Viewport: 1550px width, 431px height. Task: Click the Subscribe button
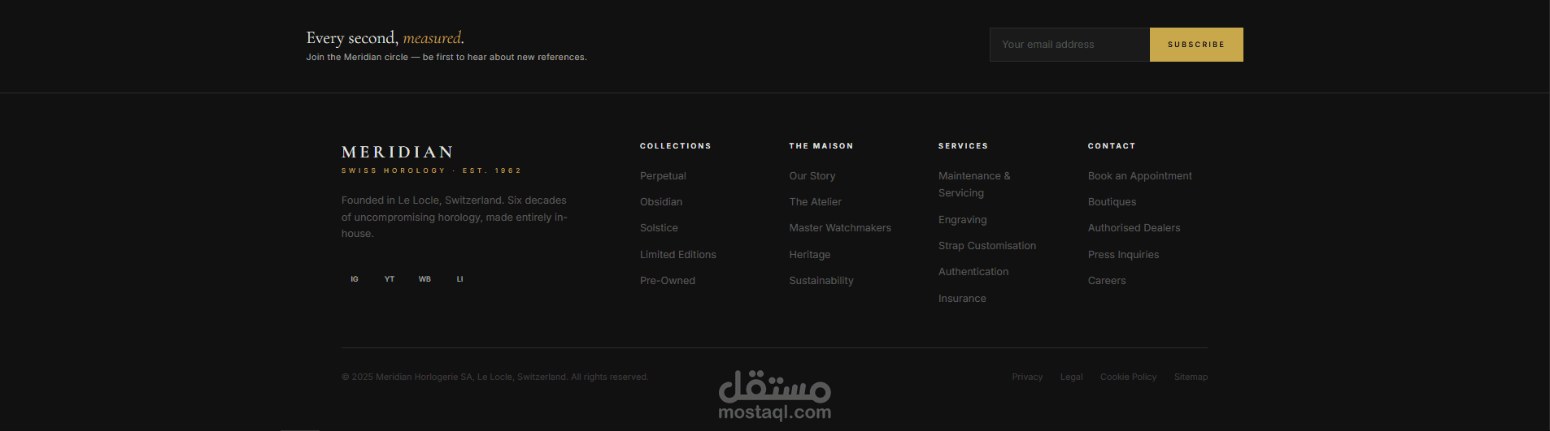[x=1196, y=45]
